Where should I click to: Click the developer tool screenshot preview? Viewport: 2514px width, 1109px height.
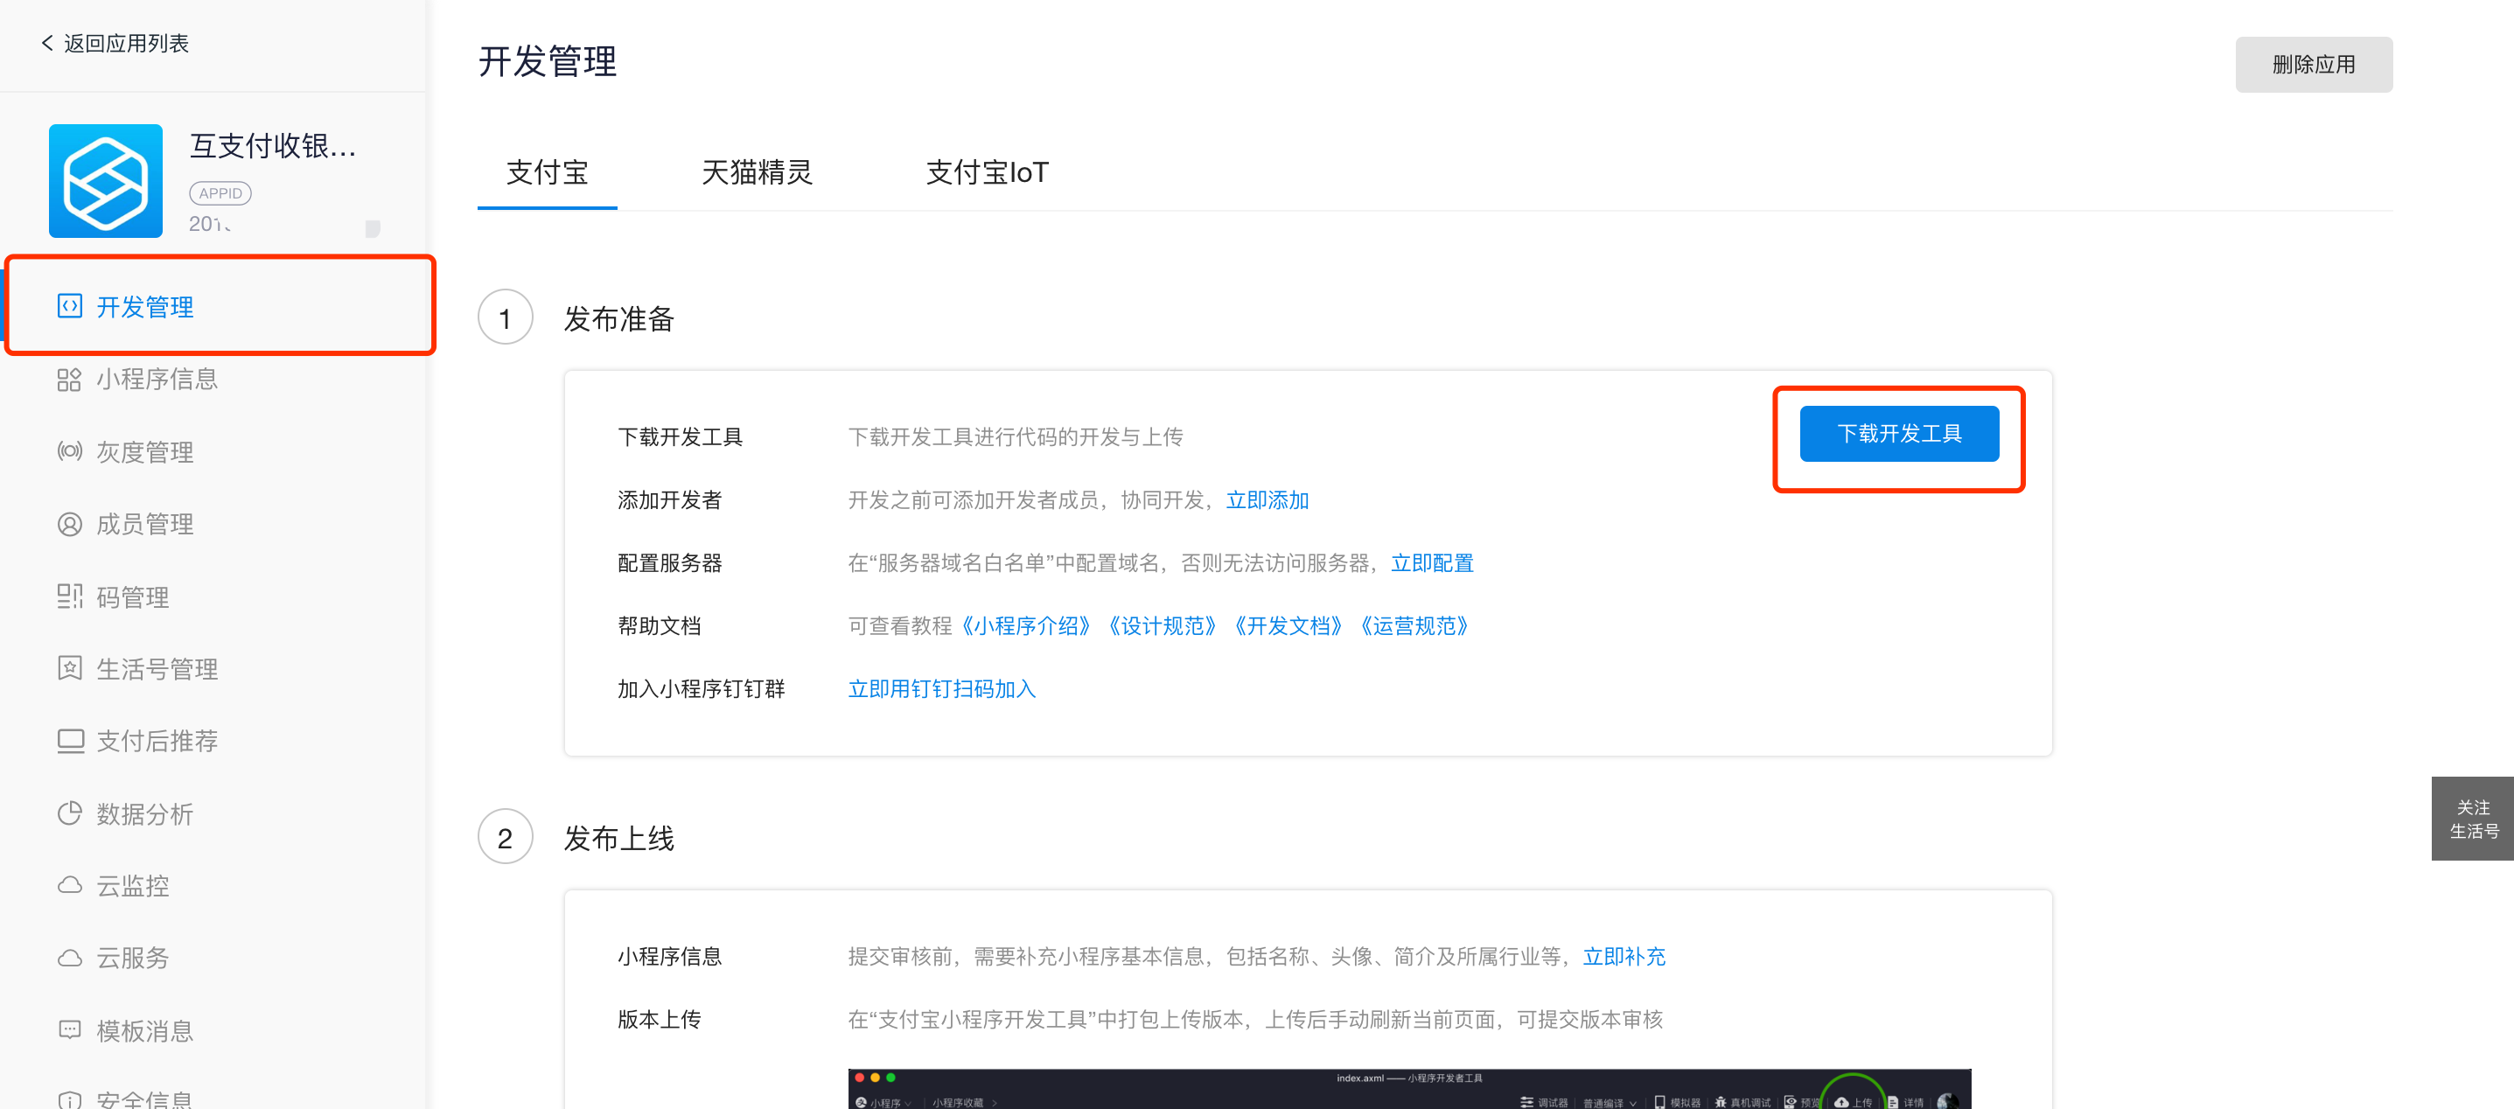[1408, 1089]
